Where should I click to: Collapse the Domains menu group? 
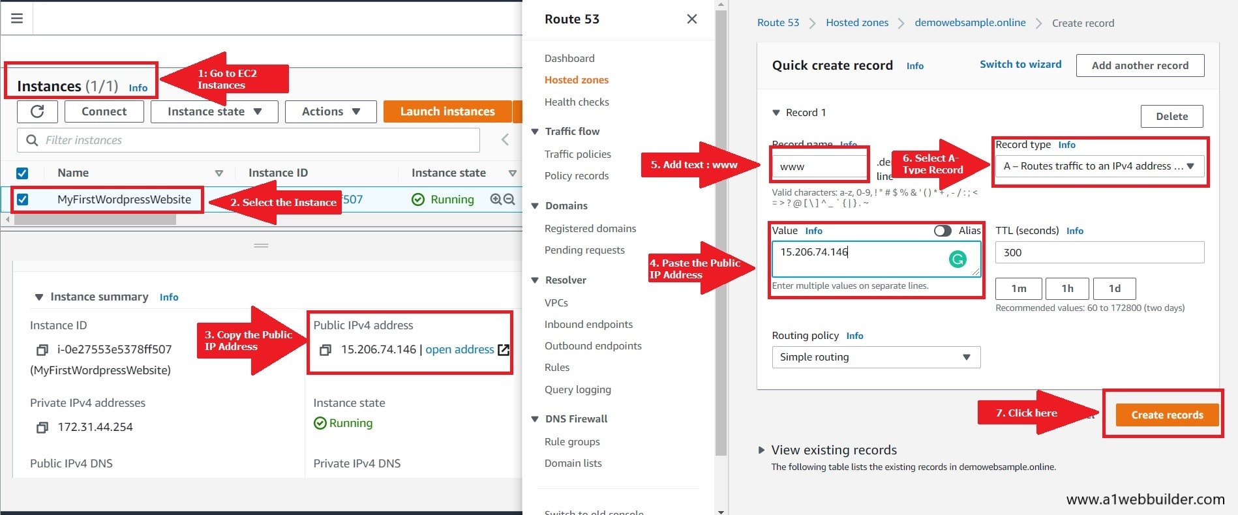pyautogui.click(x=535, y=206)
